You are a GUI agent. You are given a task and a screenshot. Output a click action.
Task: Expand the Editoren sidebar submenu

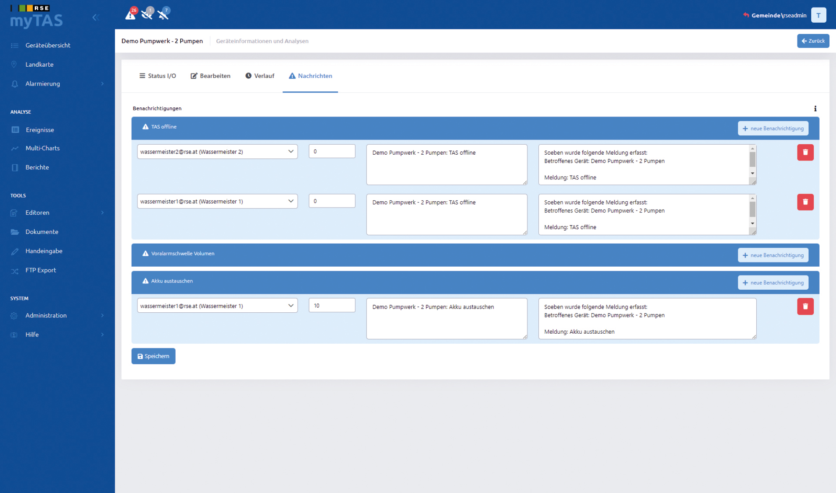click(x=57, y=213)
